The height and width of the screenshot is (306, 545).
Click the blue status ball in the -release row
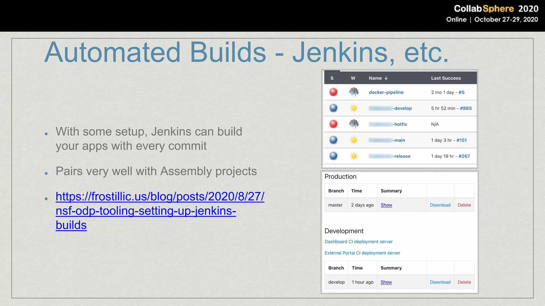[333, 156]
